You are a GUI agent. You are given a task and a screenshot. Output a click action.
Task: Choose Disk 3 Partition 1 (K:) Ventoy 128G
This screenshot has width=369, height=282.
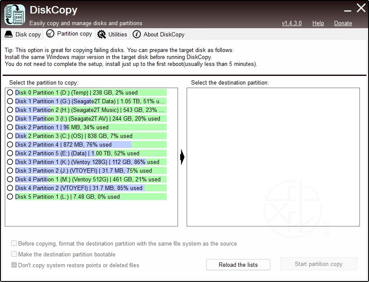(x=10, y=162)
